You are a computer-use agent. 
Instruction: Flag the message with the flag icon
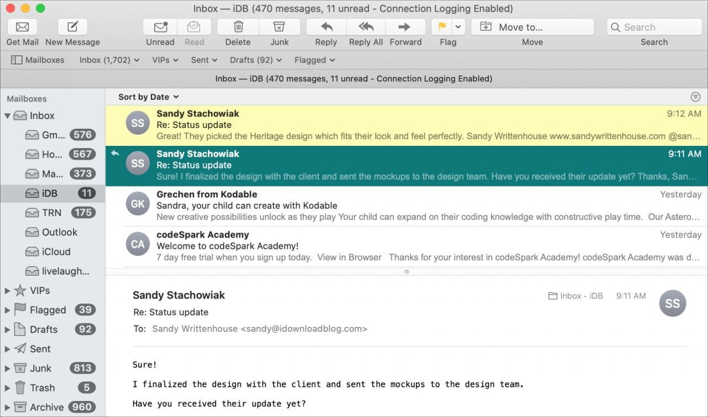[x=442, y=27]
